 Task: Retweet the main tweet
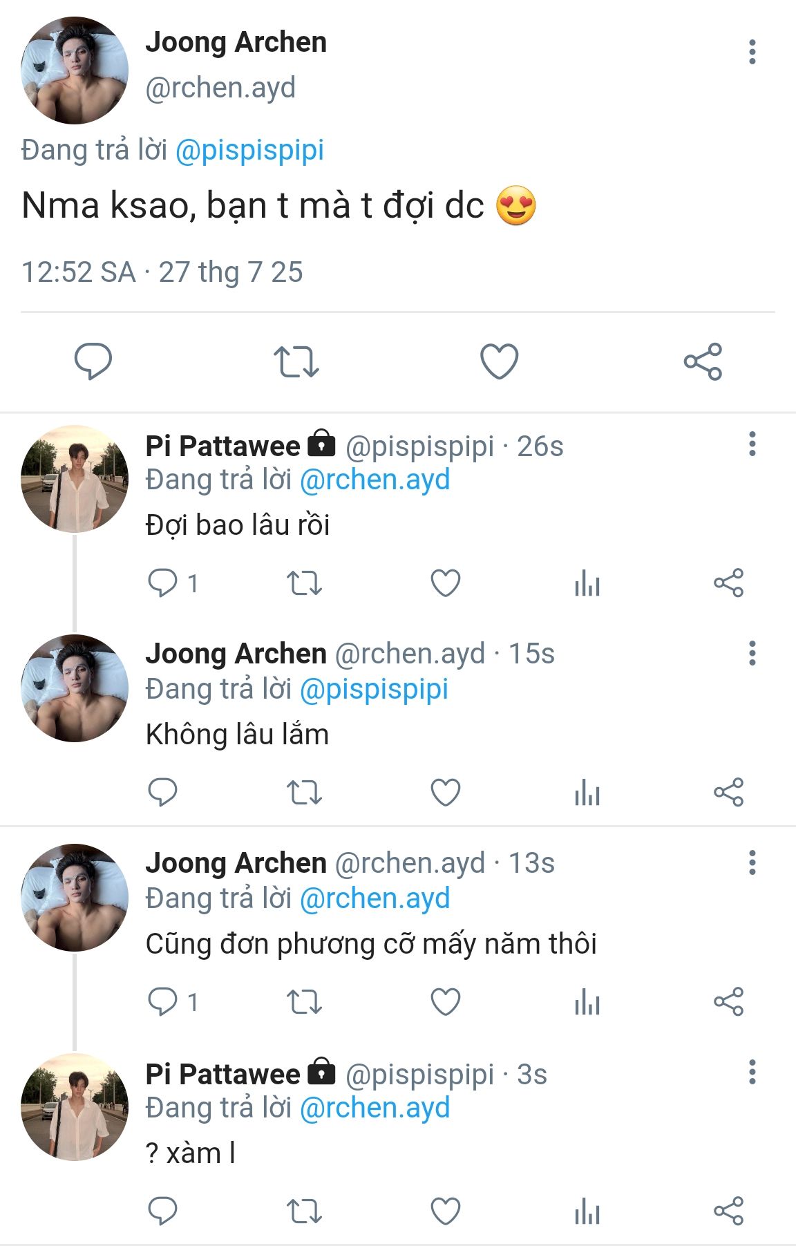[296, 361]
